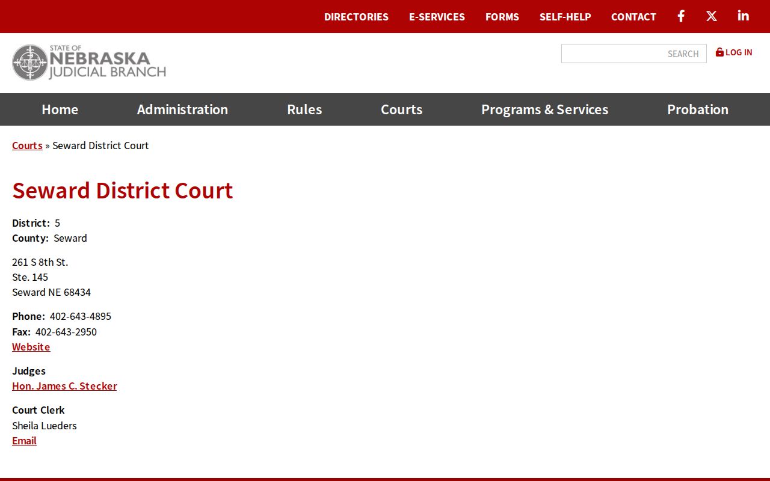Open the Courts navigation item
Screen dimensions: 770x481
[x=401, y=109]
